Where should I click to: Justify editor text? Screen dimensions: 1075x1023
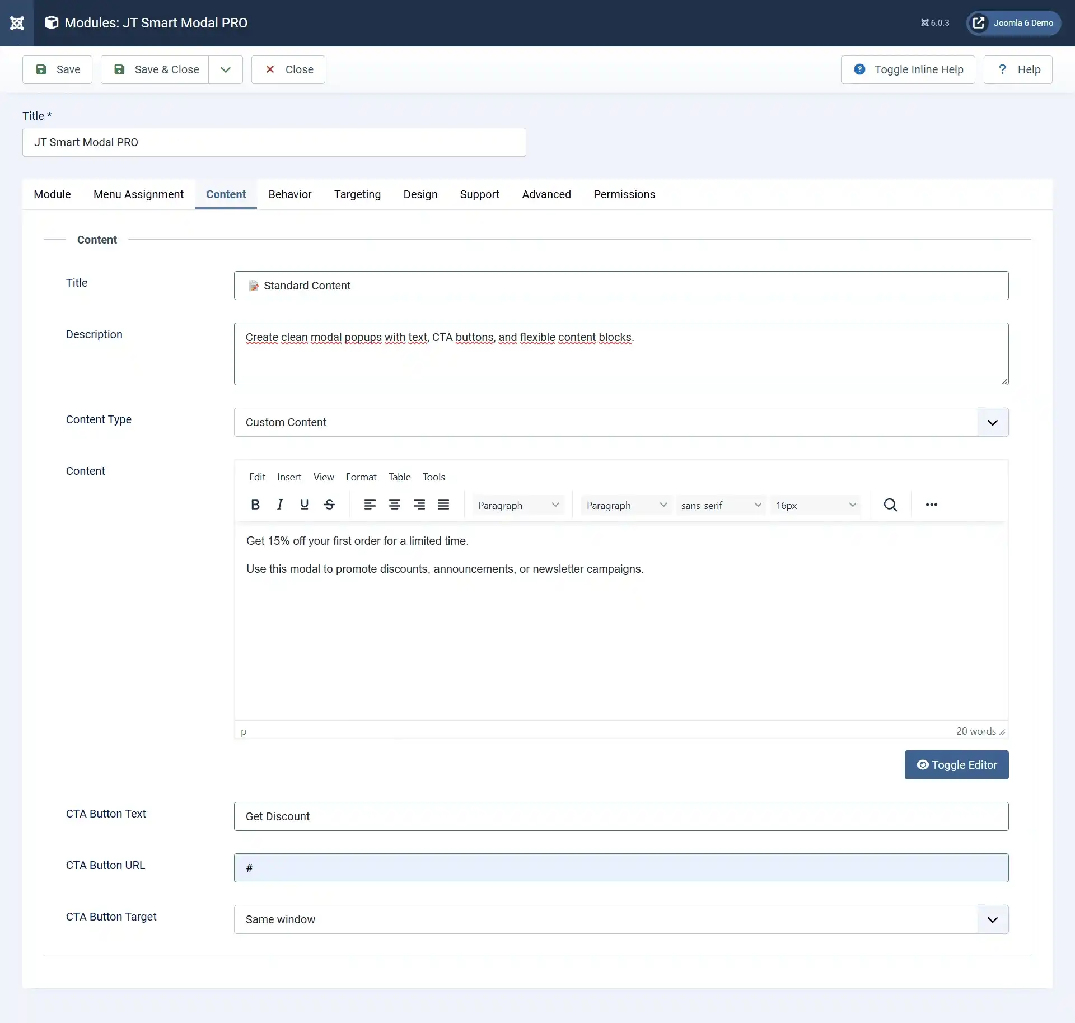point(443,505)
